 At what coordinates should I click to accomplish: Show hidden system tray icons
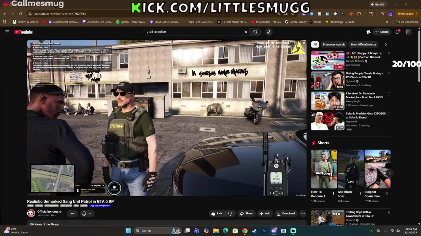tap(371, 231)
